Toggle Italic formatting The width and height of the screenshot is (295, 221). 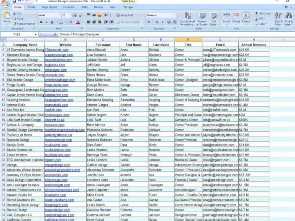click(x=47, y=22)
